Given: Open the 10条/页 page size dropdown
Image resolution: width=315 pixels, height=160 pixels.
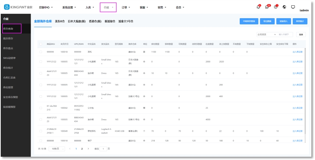Looking at the screenshot, I should click(x=57, y=149).
